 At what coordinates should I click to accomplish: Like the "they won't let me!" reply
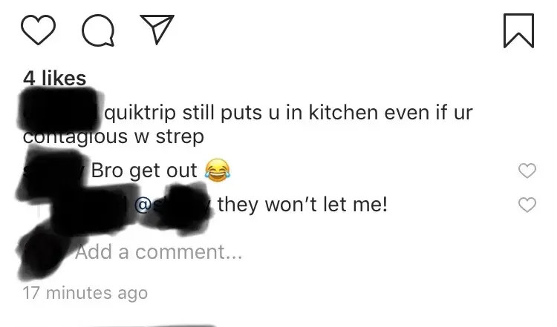click(x=527, y=205)
